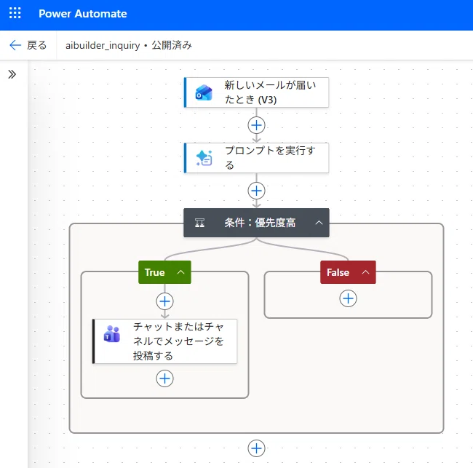Click the Power Automate title
The width and height of the screenshot is (473, 468).
83,14
